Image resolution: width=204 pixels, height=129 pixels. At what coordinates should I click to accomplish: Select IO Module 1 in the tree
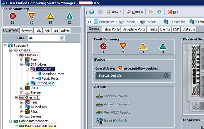tap(43, 69)
